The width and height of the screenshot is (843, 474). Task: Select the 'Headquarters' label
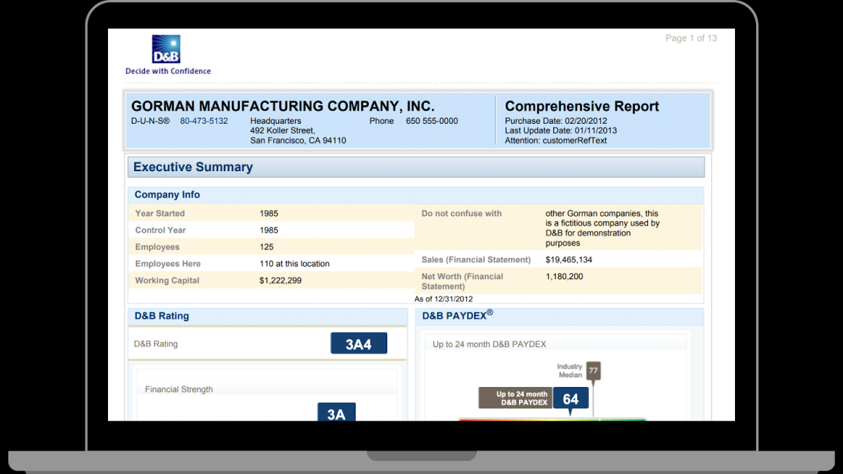276,121
